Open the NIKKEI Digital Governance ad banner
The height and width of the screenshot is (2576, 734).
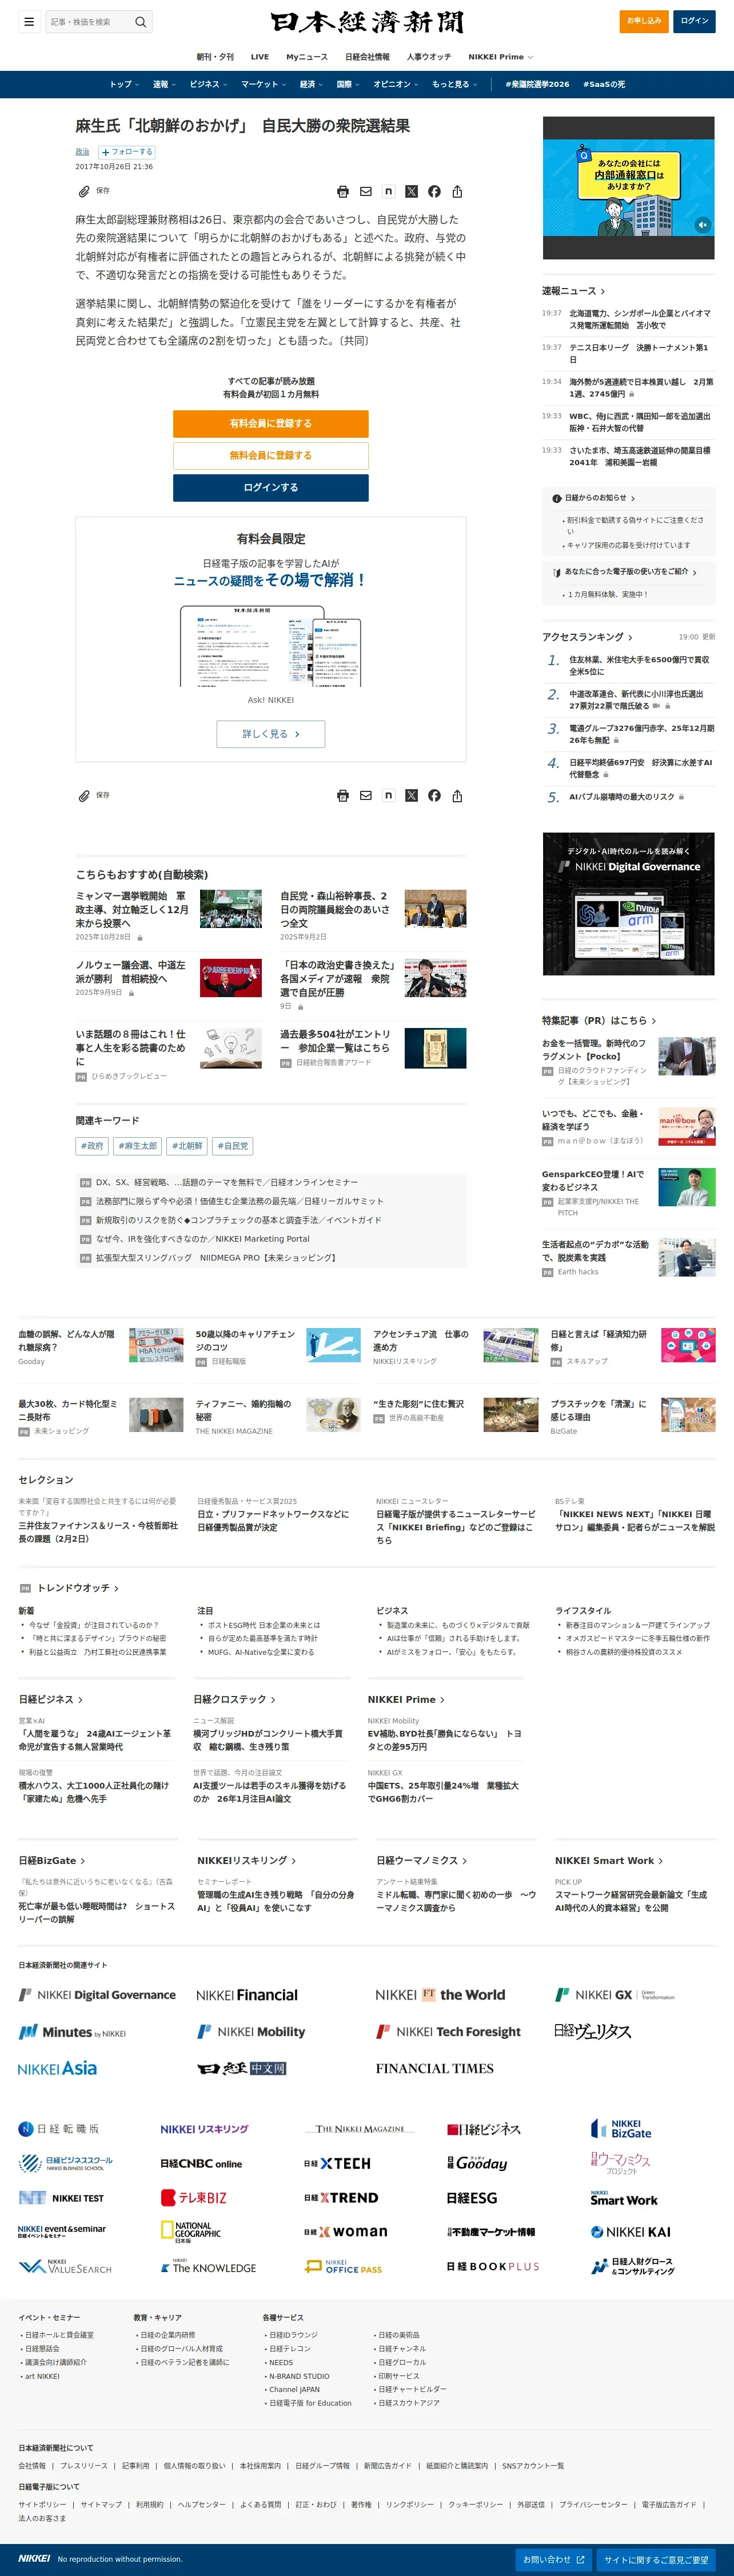[x=629, y=904]
